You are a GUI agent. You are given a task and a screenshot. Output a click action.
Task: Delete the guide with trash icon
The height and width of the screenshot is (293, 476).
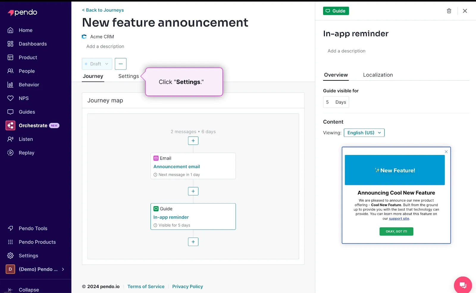pos(449,11)
